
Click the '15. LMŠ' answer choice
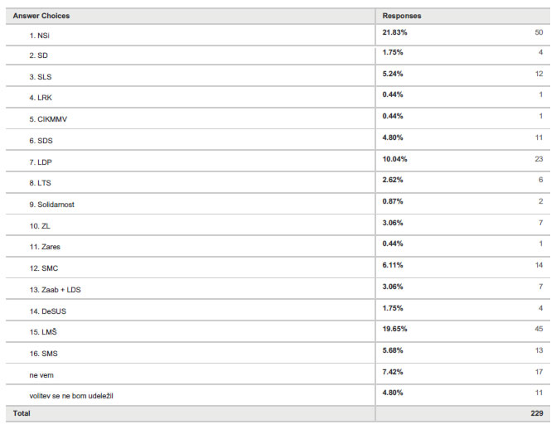(46, 332)
